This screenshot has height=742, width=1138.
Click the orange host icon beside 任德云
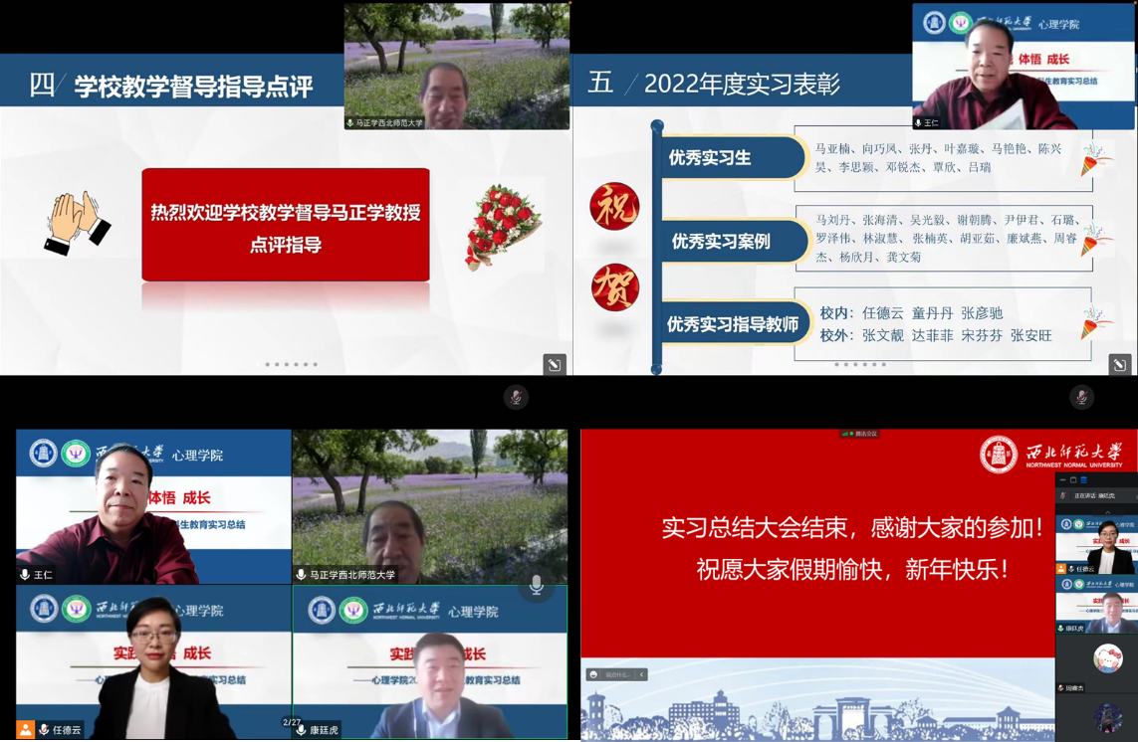(x=25, y=730)
